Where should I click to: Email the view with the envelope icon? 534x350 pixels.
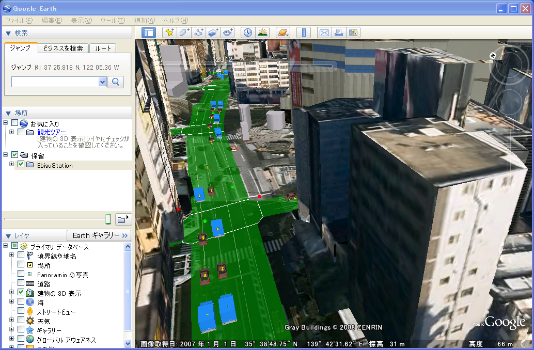coord(324,33)
